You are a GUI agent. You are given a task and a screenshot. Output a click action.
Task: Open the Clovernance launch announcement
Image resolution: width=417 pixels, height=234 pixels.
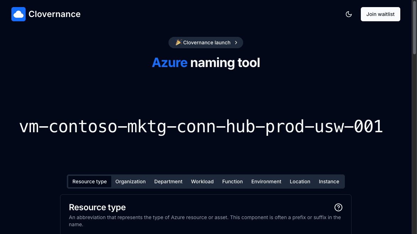pos(206,43)
